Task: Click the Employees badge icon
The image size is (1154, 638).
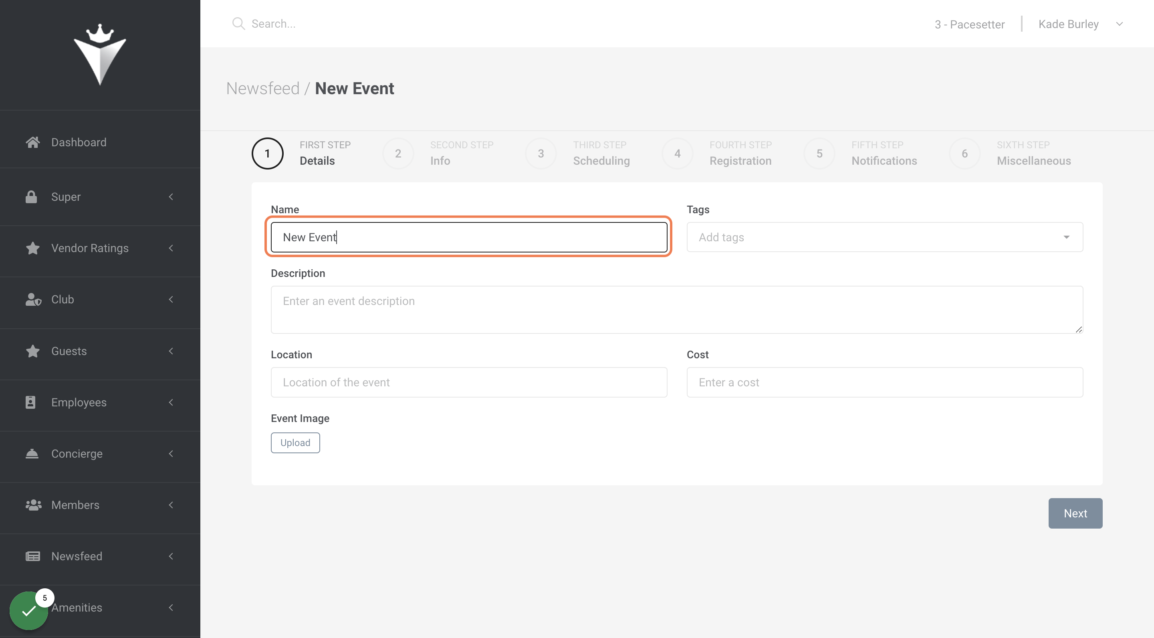Action: click(x=30, y=402)
